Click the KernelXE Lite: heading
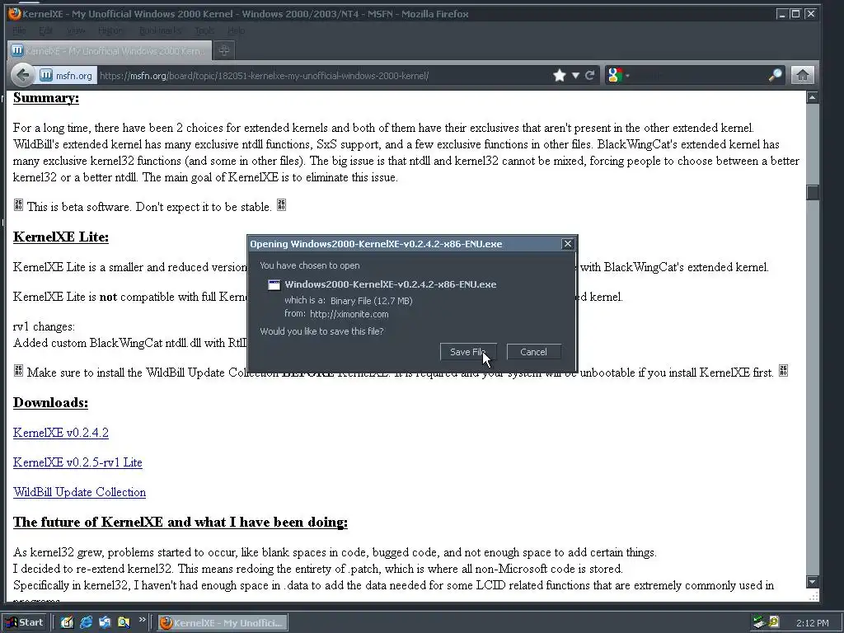Screen dimensions: 844x633 [61, 237]
